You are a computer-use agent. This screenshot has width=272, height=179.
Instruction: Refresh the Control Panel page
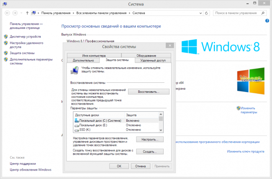pyautogui.click(x=206, y=13)
